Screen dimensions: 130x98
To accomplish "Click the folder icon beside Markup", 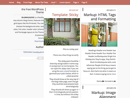I will 103,81.
